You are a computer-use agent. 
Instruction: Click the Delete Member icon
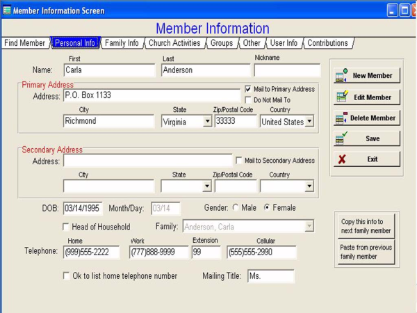pyautogui.click(x=341, y=118)
